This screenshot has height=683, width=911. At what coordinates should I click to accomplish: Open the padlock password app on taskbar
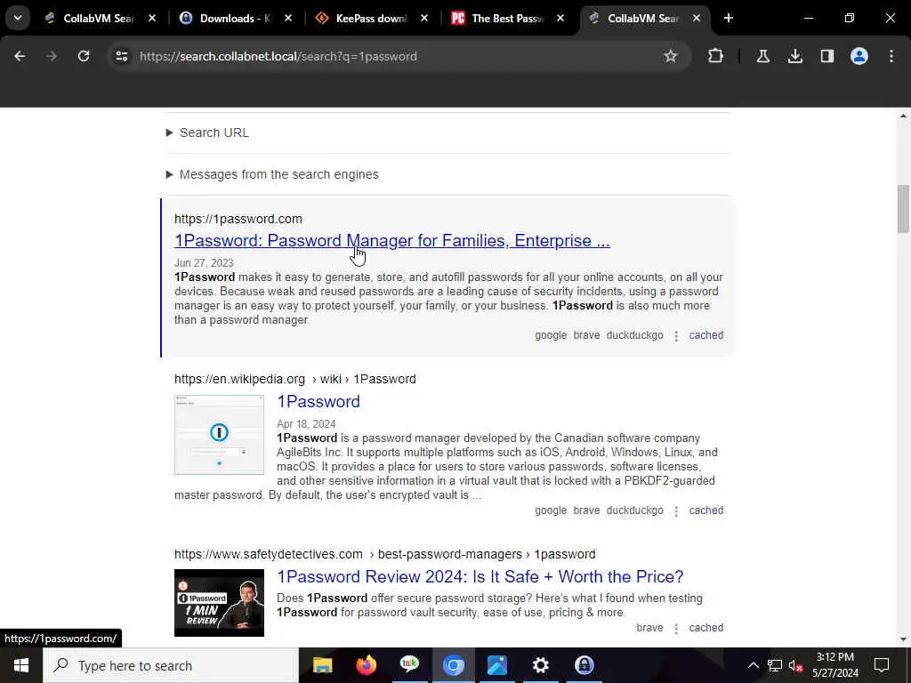pyautogui.click(x=584, y=665)
